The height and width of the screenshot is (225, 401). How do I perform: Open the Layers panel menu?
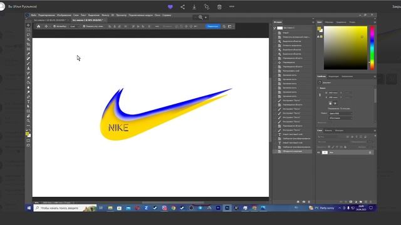375,131
